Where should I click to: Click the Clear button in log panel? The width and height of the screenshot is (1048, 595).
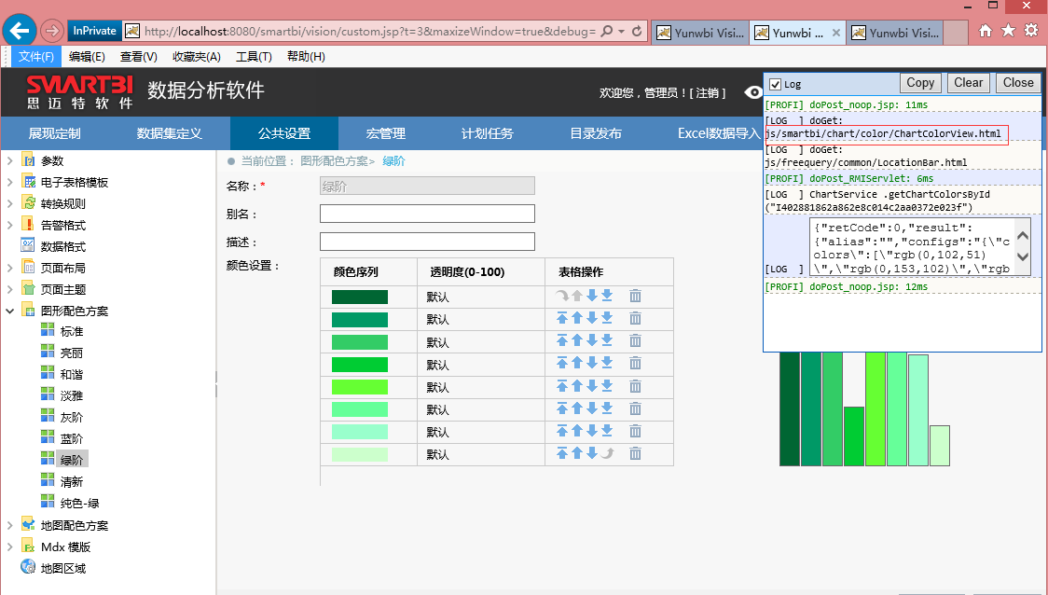pos(969,83)
